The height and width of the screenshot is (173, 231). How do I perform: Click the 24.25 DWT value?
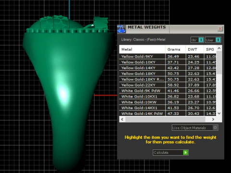(x=193, y=62)
